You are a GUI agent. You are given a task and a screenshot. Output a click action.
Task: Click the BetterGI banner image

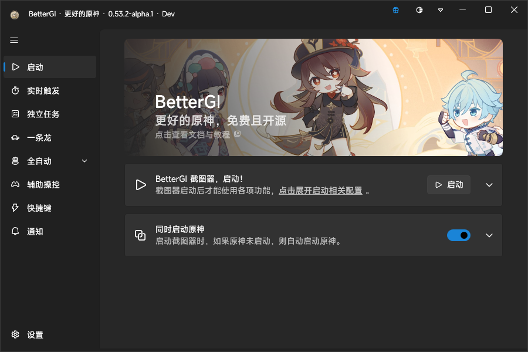click(313, 97)
